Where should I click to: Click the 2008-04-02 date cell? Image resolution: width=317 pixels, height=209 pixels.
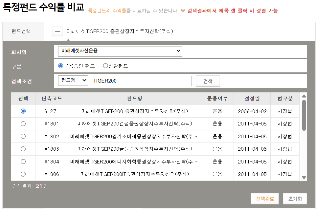252,111
